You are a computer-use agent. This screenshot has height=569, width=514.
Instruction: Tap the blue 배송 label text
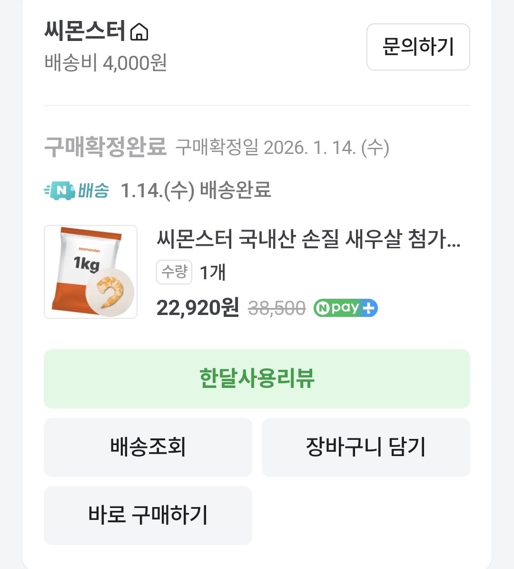(94, 191)
